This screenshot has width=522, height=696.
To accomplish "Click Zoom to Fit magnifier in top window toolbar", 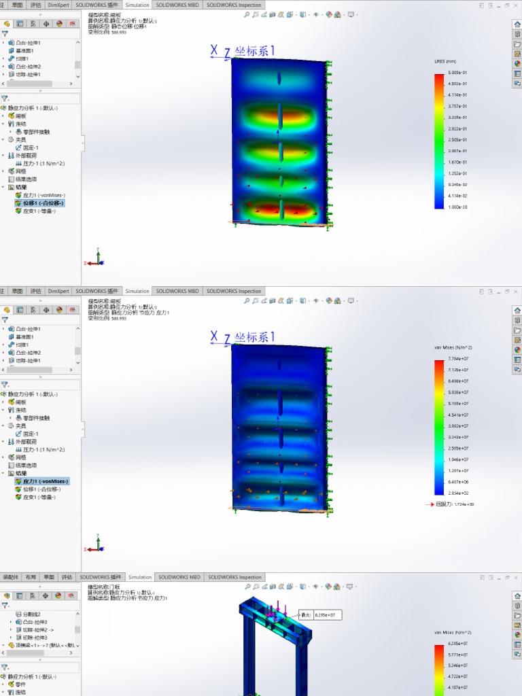I will click(x=247, y=15).
